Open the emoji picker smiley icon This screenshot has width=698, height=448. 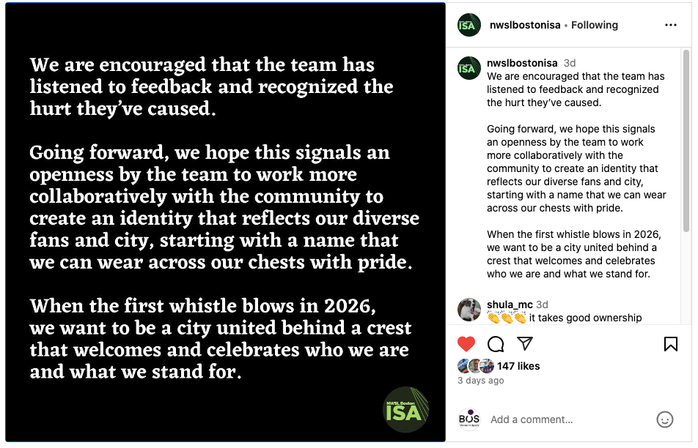[x=664, y=419]
